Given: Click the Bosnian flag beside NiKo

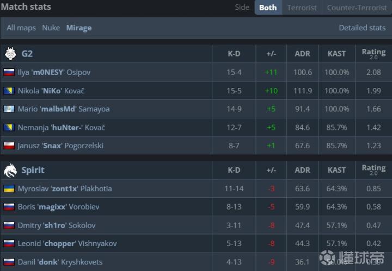Looking at the screenshot, I should pos(9,91).
